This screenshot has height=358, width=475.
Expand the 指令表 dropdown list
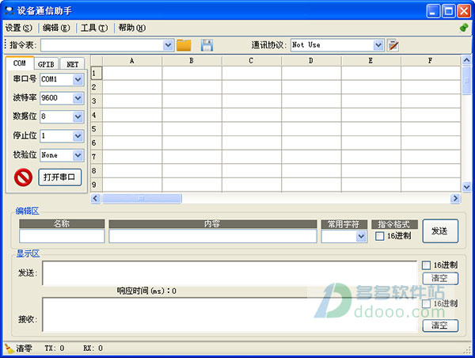tap(168, 45)
